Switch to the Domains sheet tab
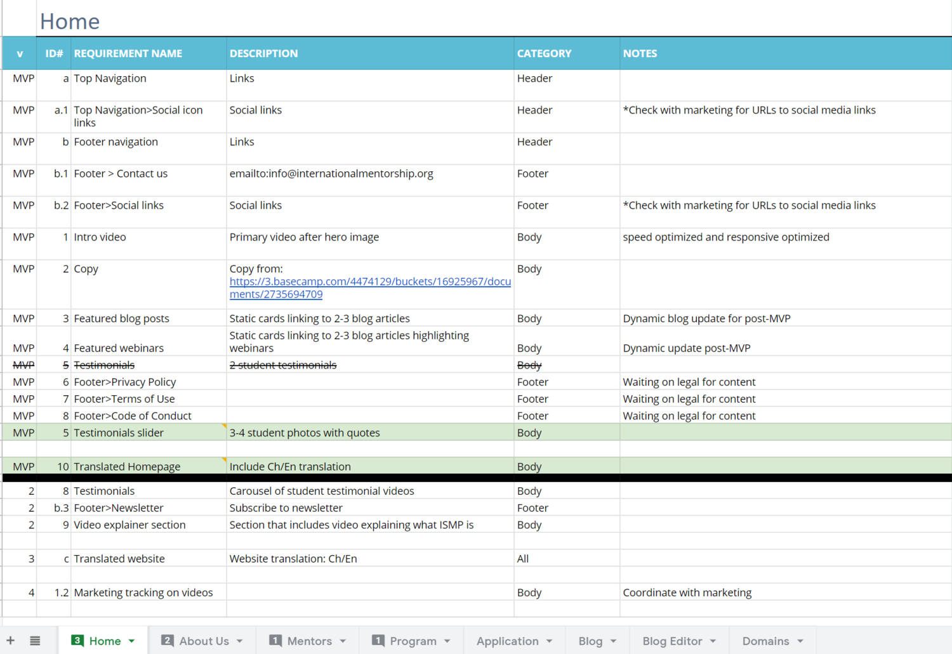This screenshot has height=654, width=952. [772, 641]
